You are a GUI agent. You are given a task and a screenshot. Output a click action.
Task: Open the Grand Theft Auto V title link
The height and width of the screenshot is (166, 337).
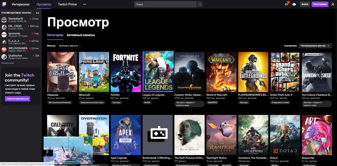coord(281,95)
